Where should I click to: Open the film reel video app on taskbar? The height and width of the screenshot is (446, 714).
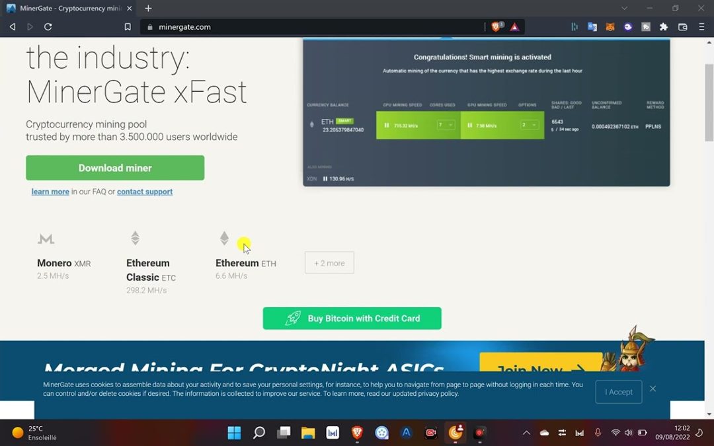pyautogui.click(x=381, y=432)
